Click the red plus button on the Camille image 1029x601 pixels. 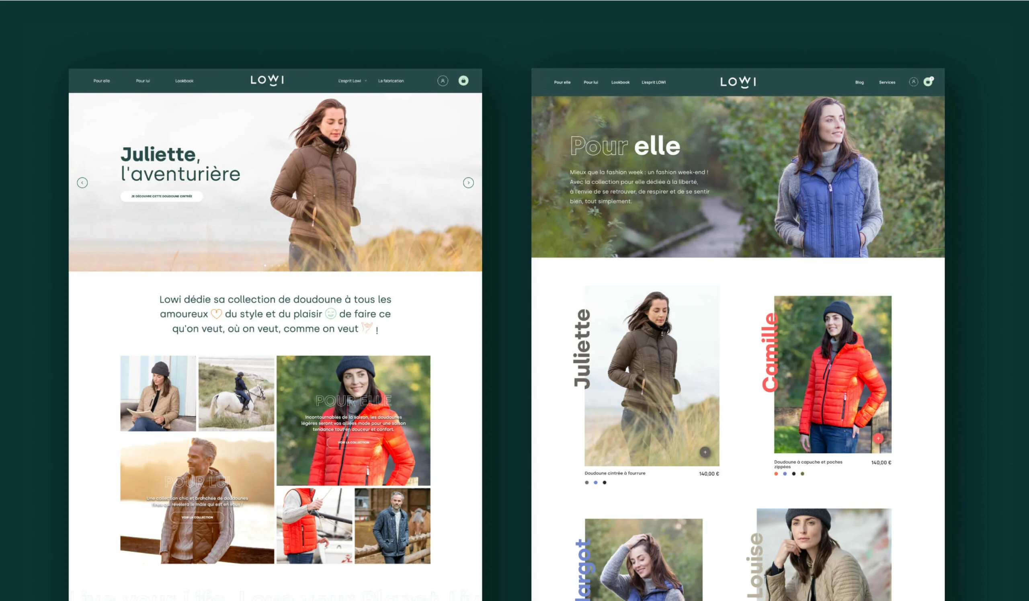(878, 438)
